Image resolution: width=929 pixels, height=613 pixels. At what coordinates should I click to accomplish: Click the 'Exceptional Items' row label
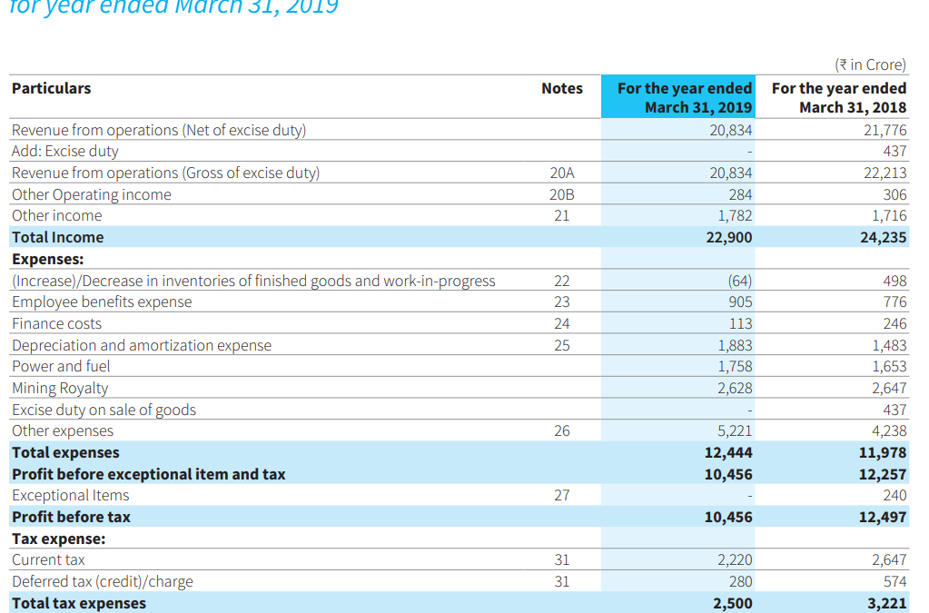[71, 495]
